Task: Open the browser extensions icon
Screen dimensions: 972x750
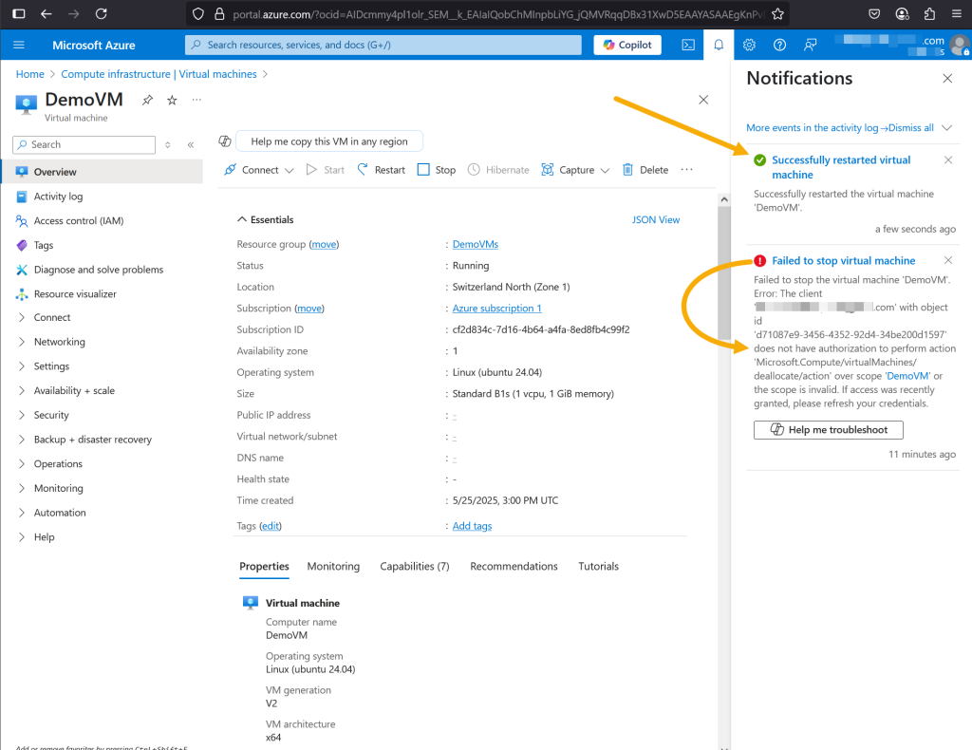Action: tap(929, 13)
